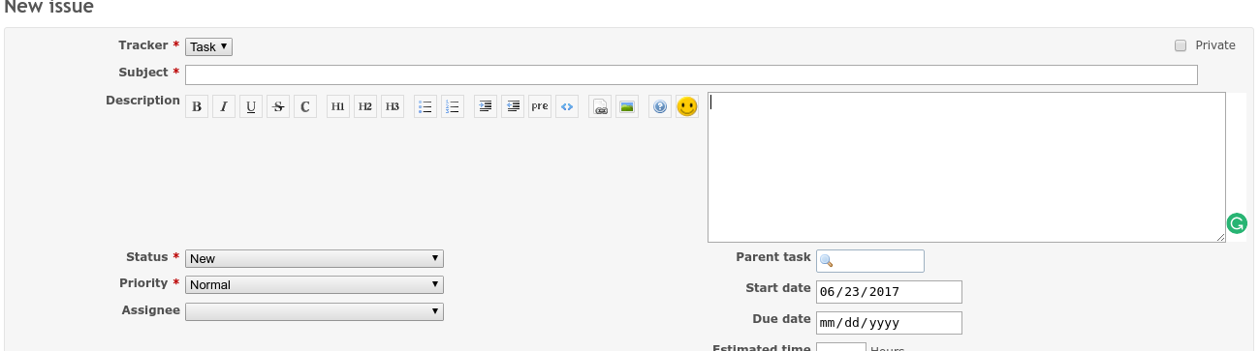Insert preformatted text block

(x=540, y=107)
